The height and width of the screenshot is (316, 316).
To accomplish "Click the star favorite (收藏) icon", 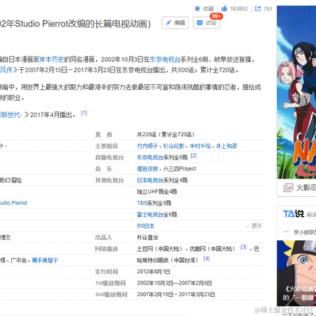I will (x=197, y=9).
